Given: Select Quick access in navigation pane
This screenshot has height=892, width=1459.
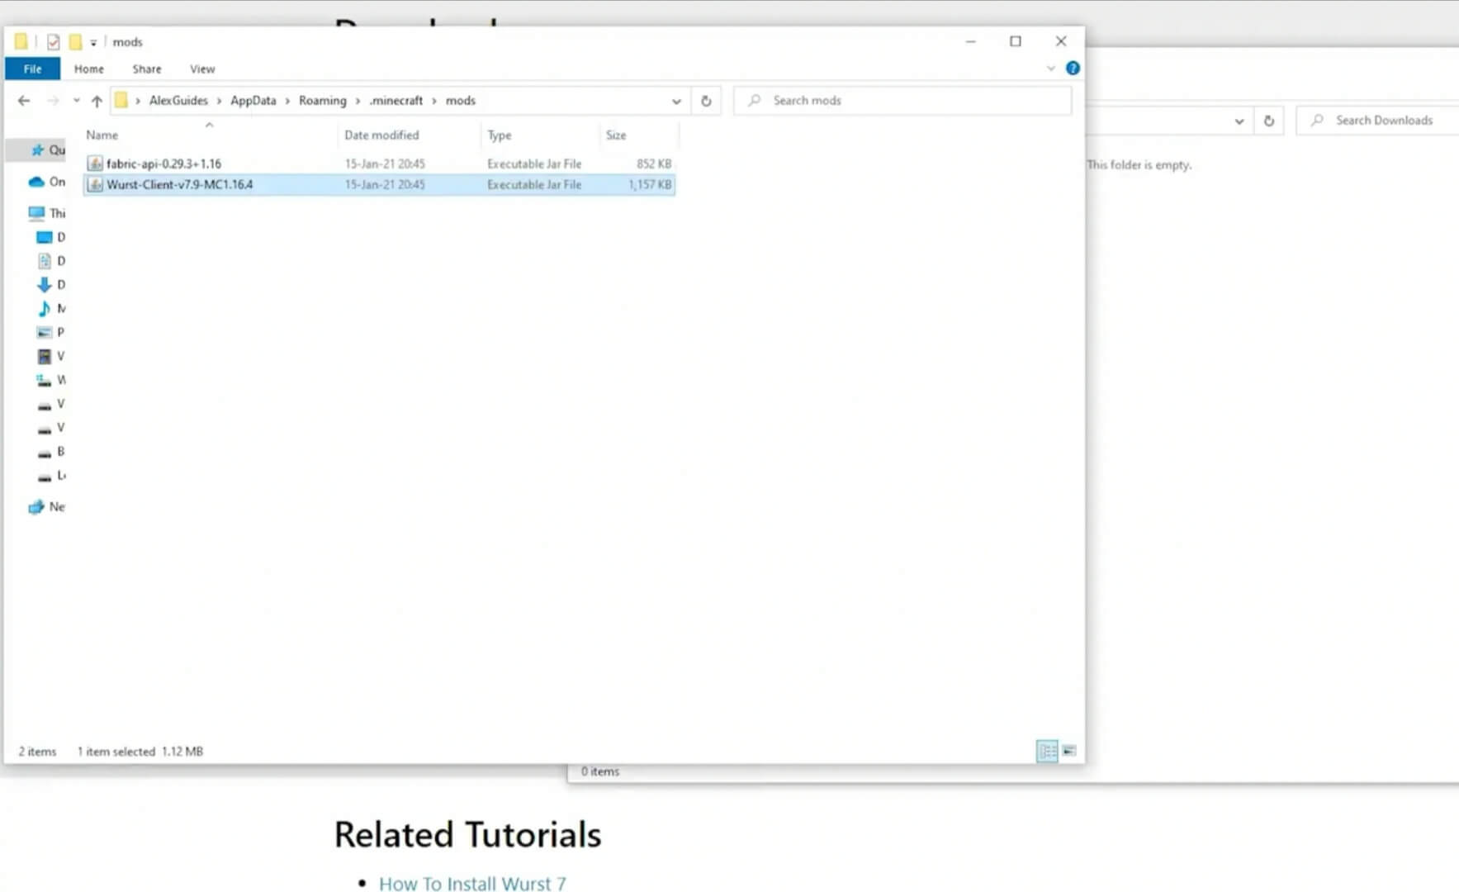Looking at the screenshot, I should [47, 149].
